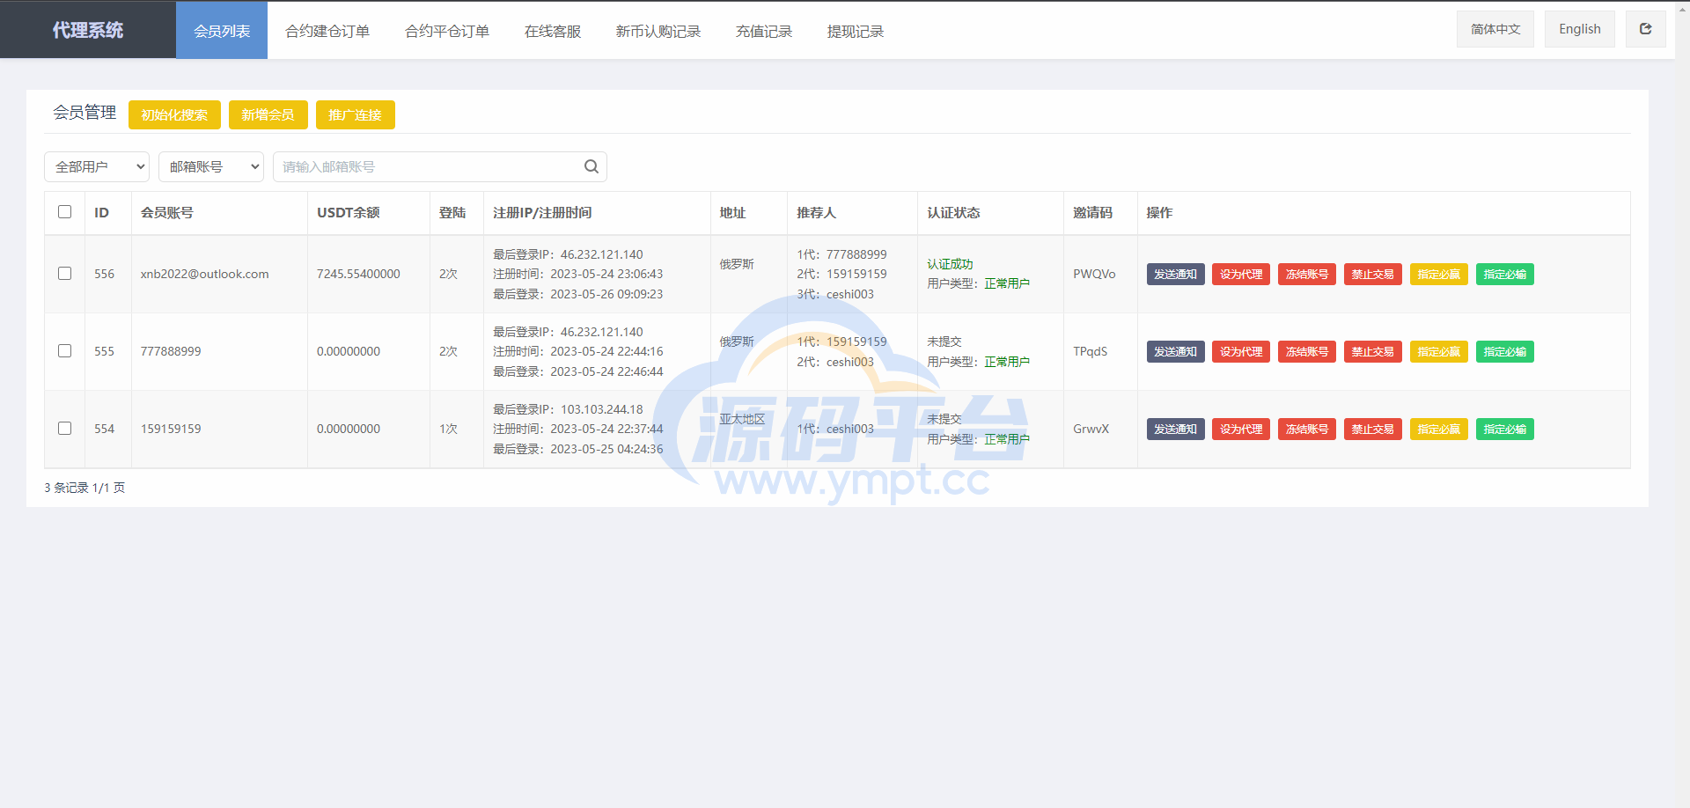This screenshot has height=808, width=1690.
Task: Click the 代理系统 logo title
Action: tap(88, 30)
